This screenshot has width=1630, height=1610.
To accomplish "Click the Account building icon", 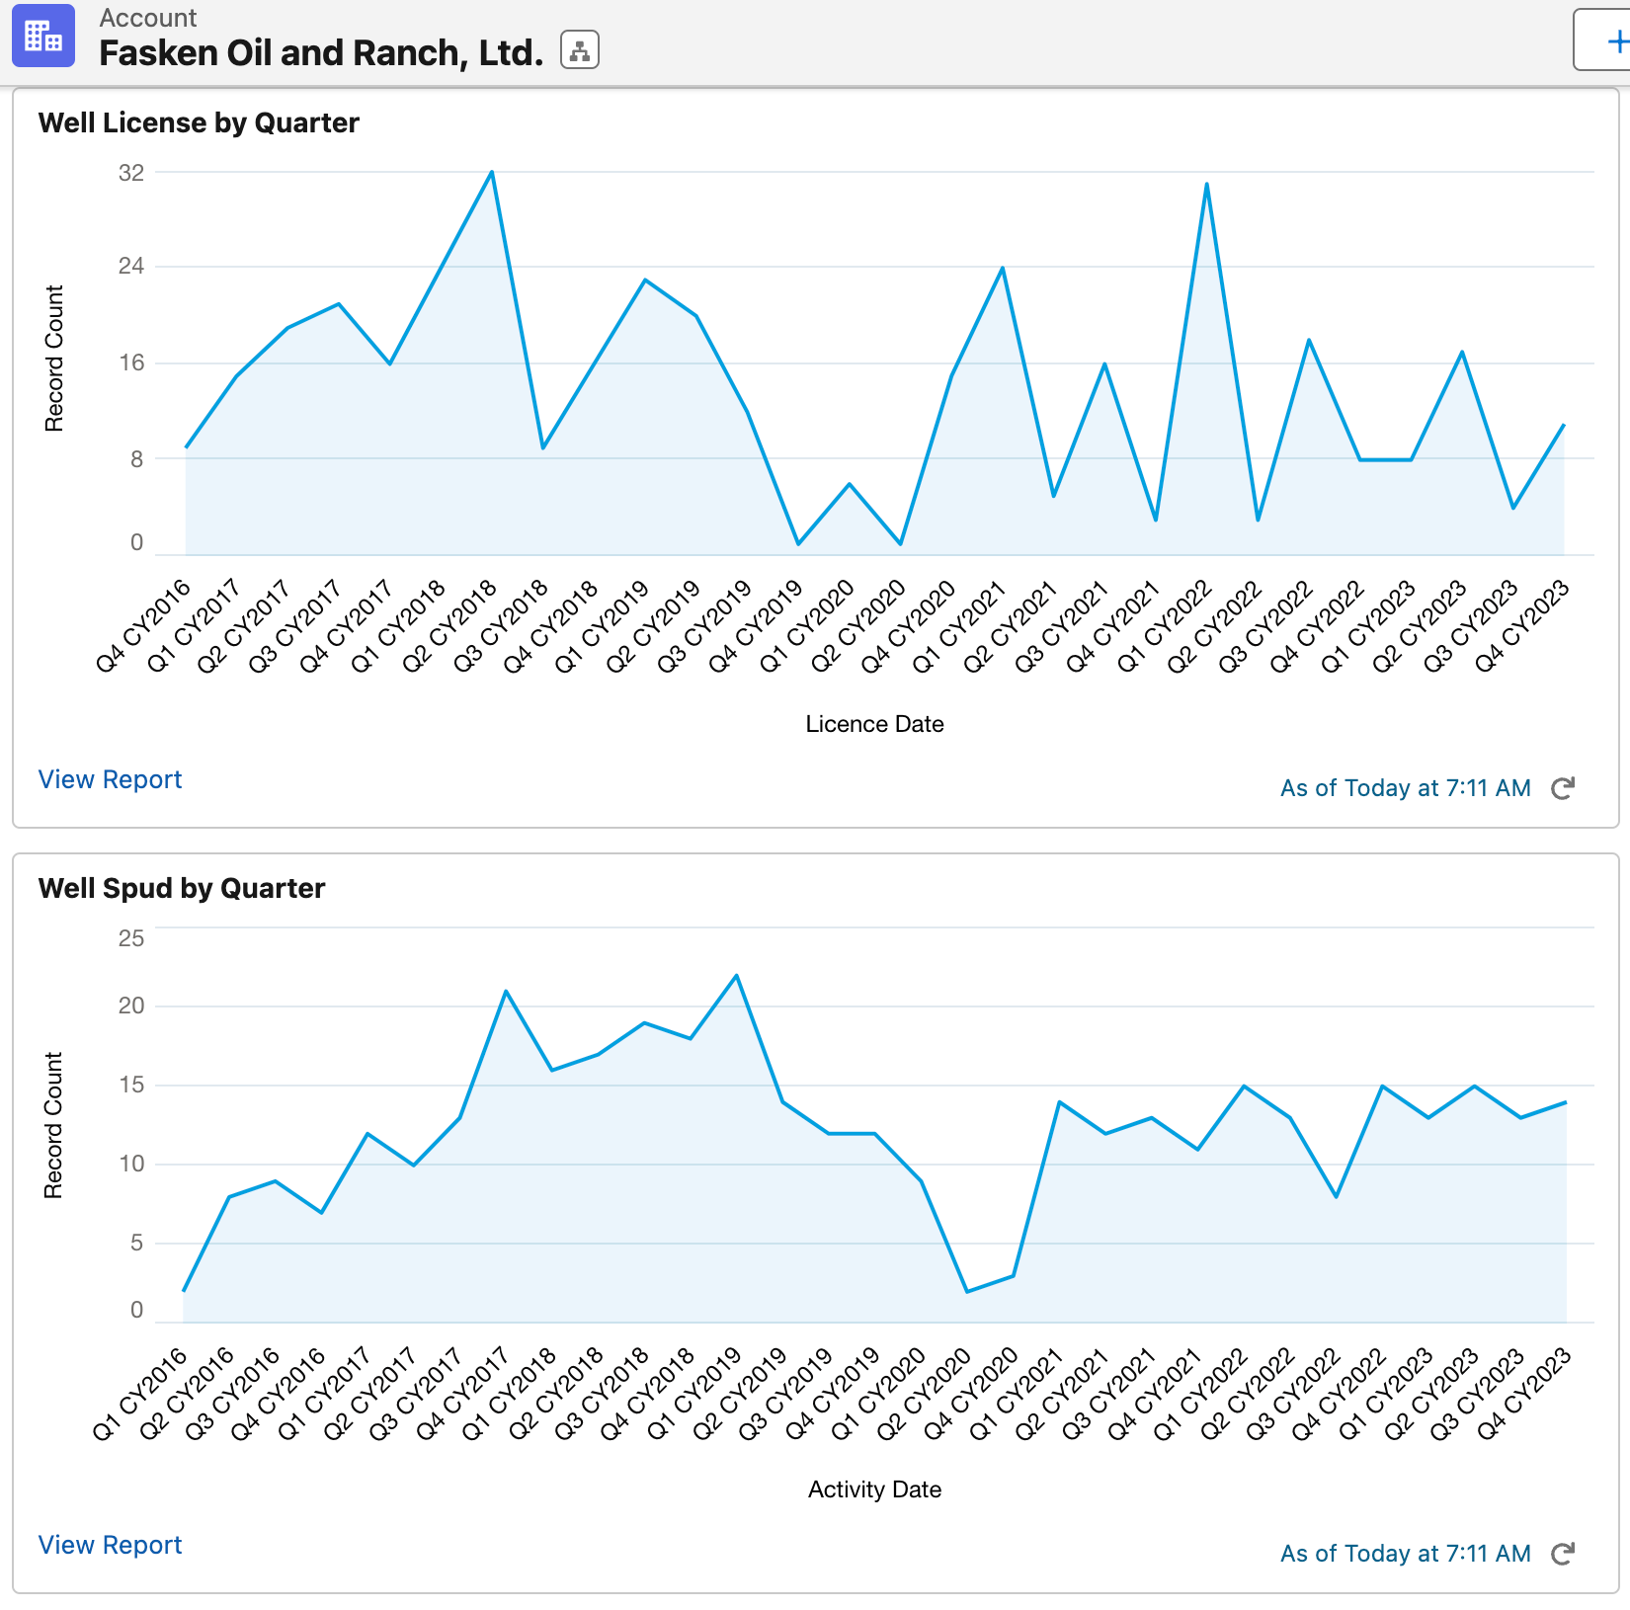I will pyautogui.click(x=41, y=36).
